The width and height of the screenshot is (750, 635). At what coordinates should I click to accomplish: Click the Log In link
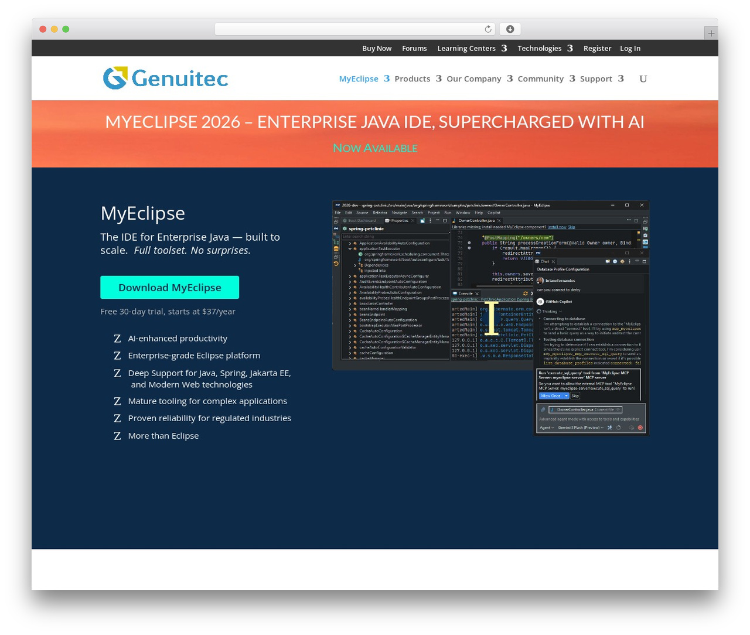(x=630, y=49)
